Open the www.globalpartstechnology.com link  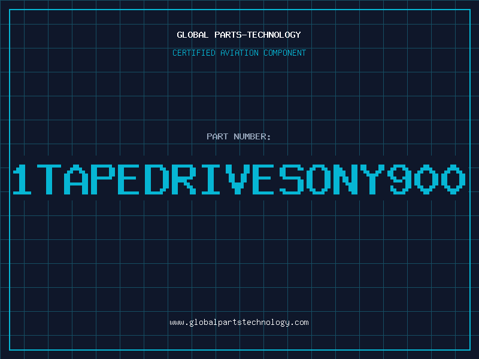[239, 323]
